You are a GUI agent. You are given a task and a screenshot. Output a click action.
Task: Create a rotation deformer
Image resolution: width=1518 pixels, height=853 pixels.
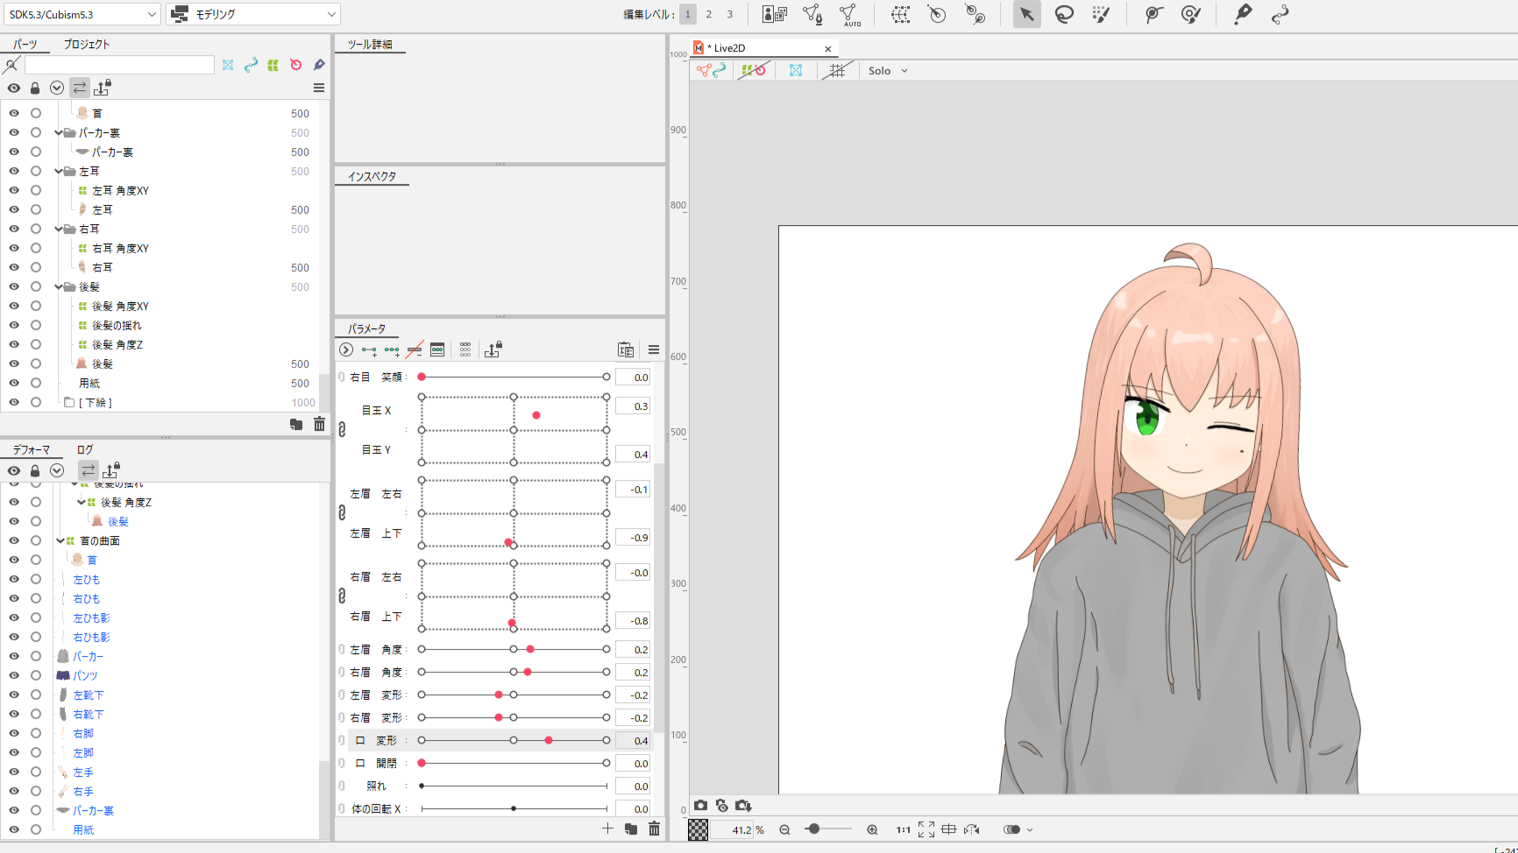(937, 14)
